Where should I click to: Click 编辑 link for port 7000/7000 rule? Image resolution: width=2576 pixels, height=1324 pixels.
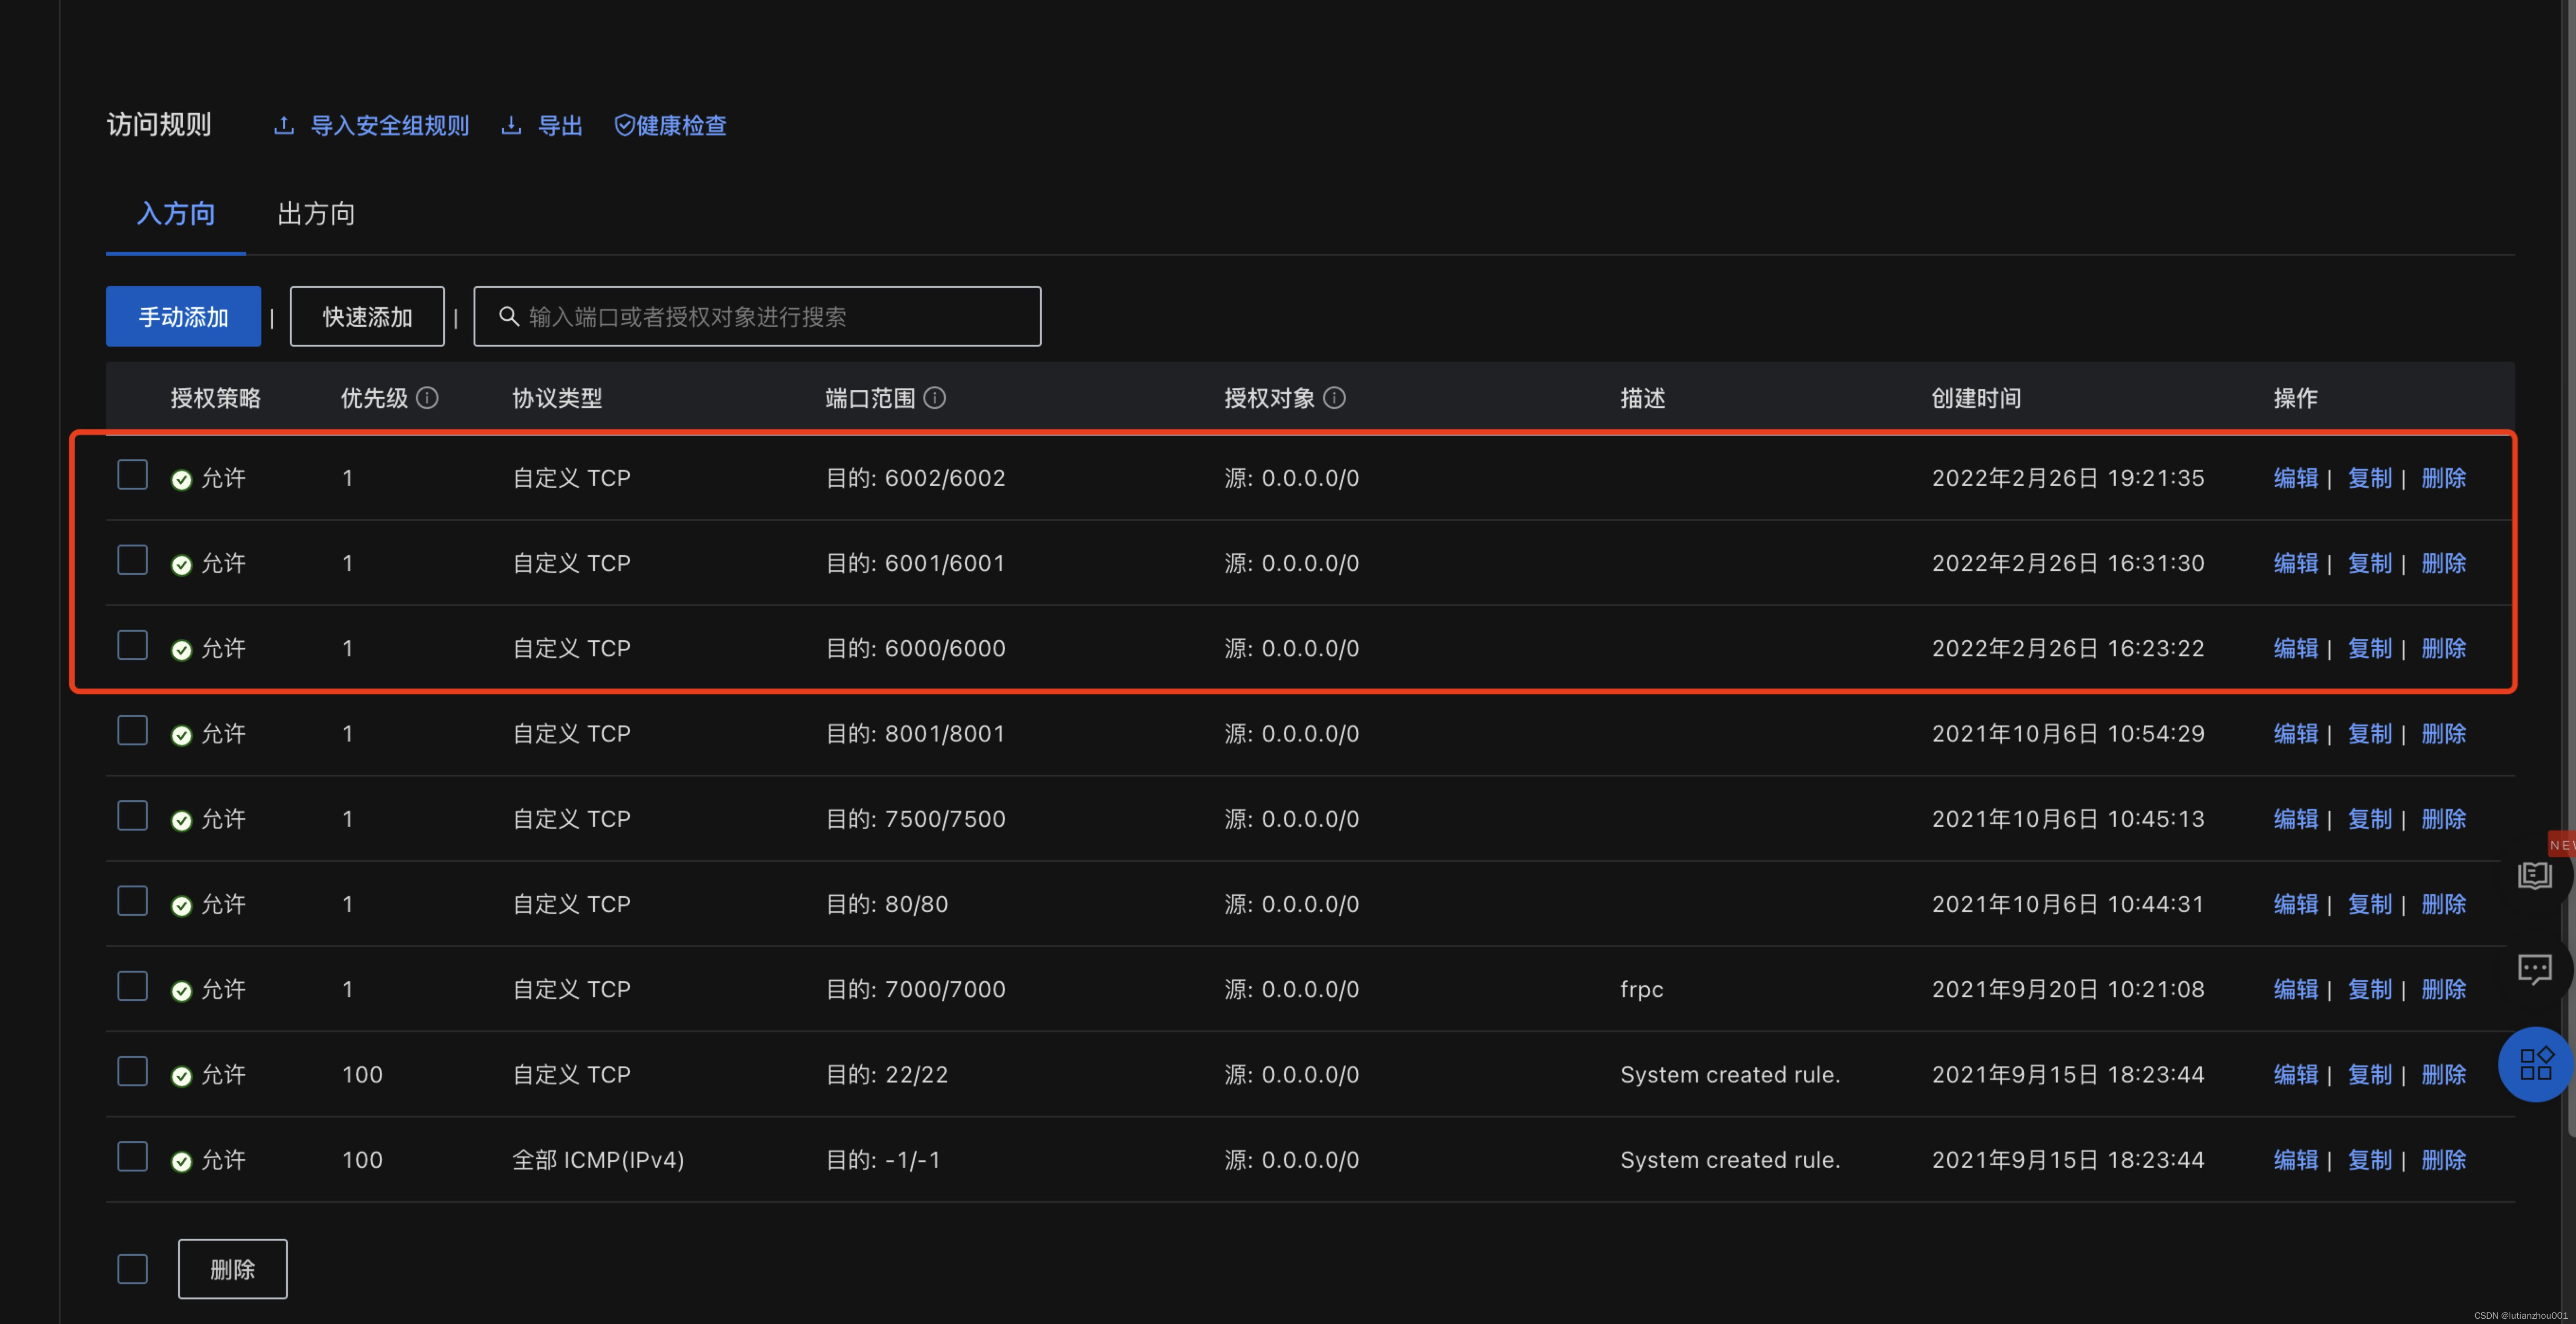[2295, 989]
